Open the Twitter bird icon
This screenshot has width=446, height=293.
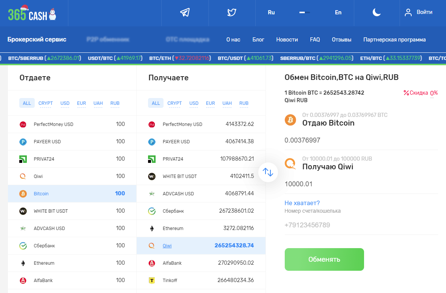click(232, 12)
